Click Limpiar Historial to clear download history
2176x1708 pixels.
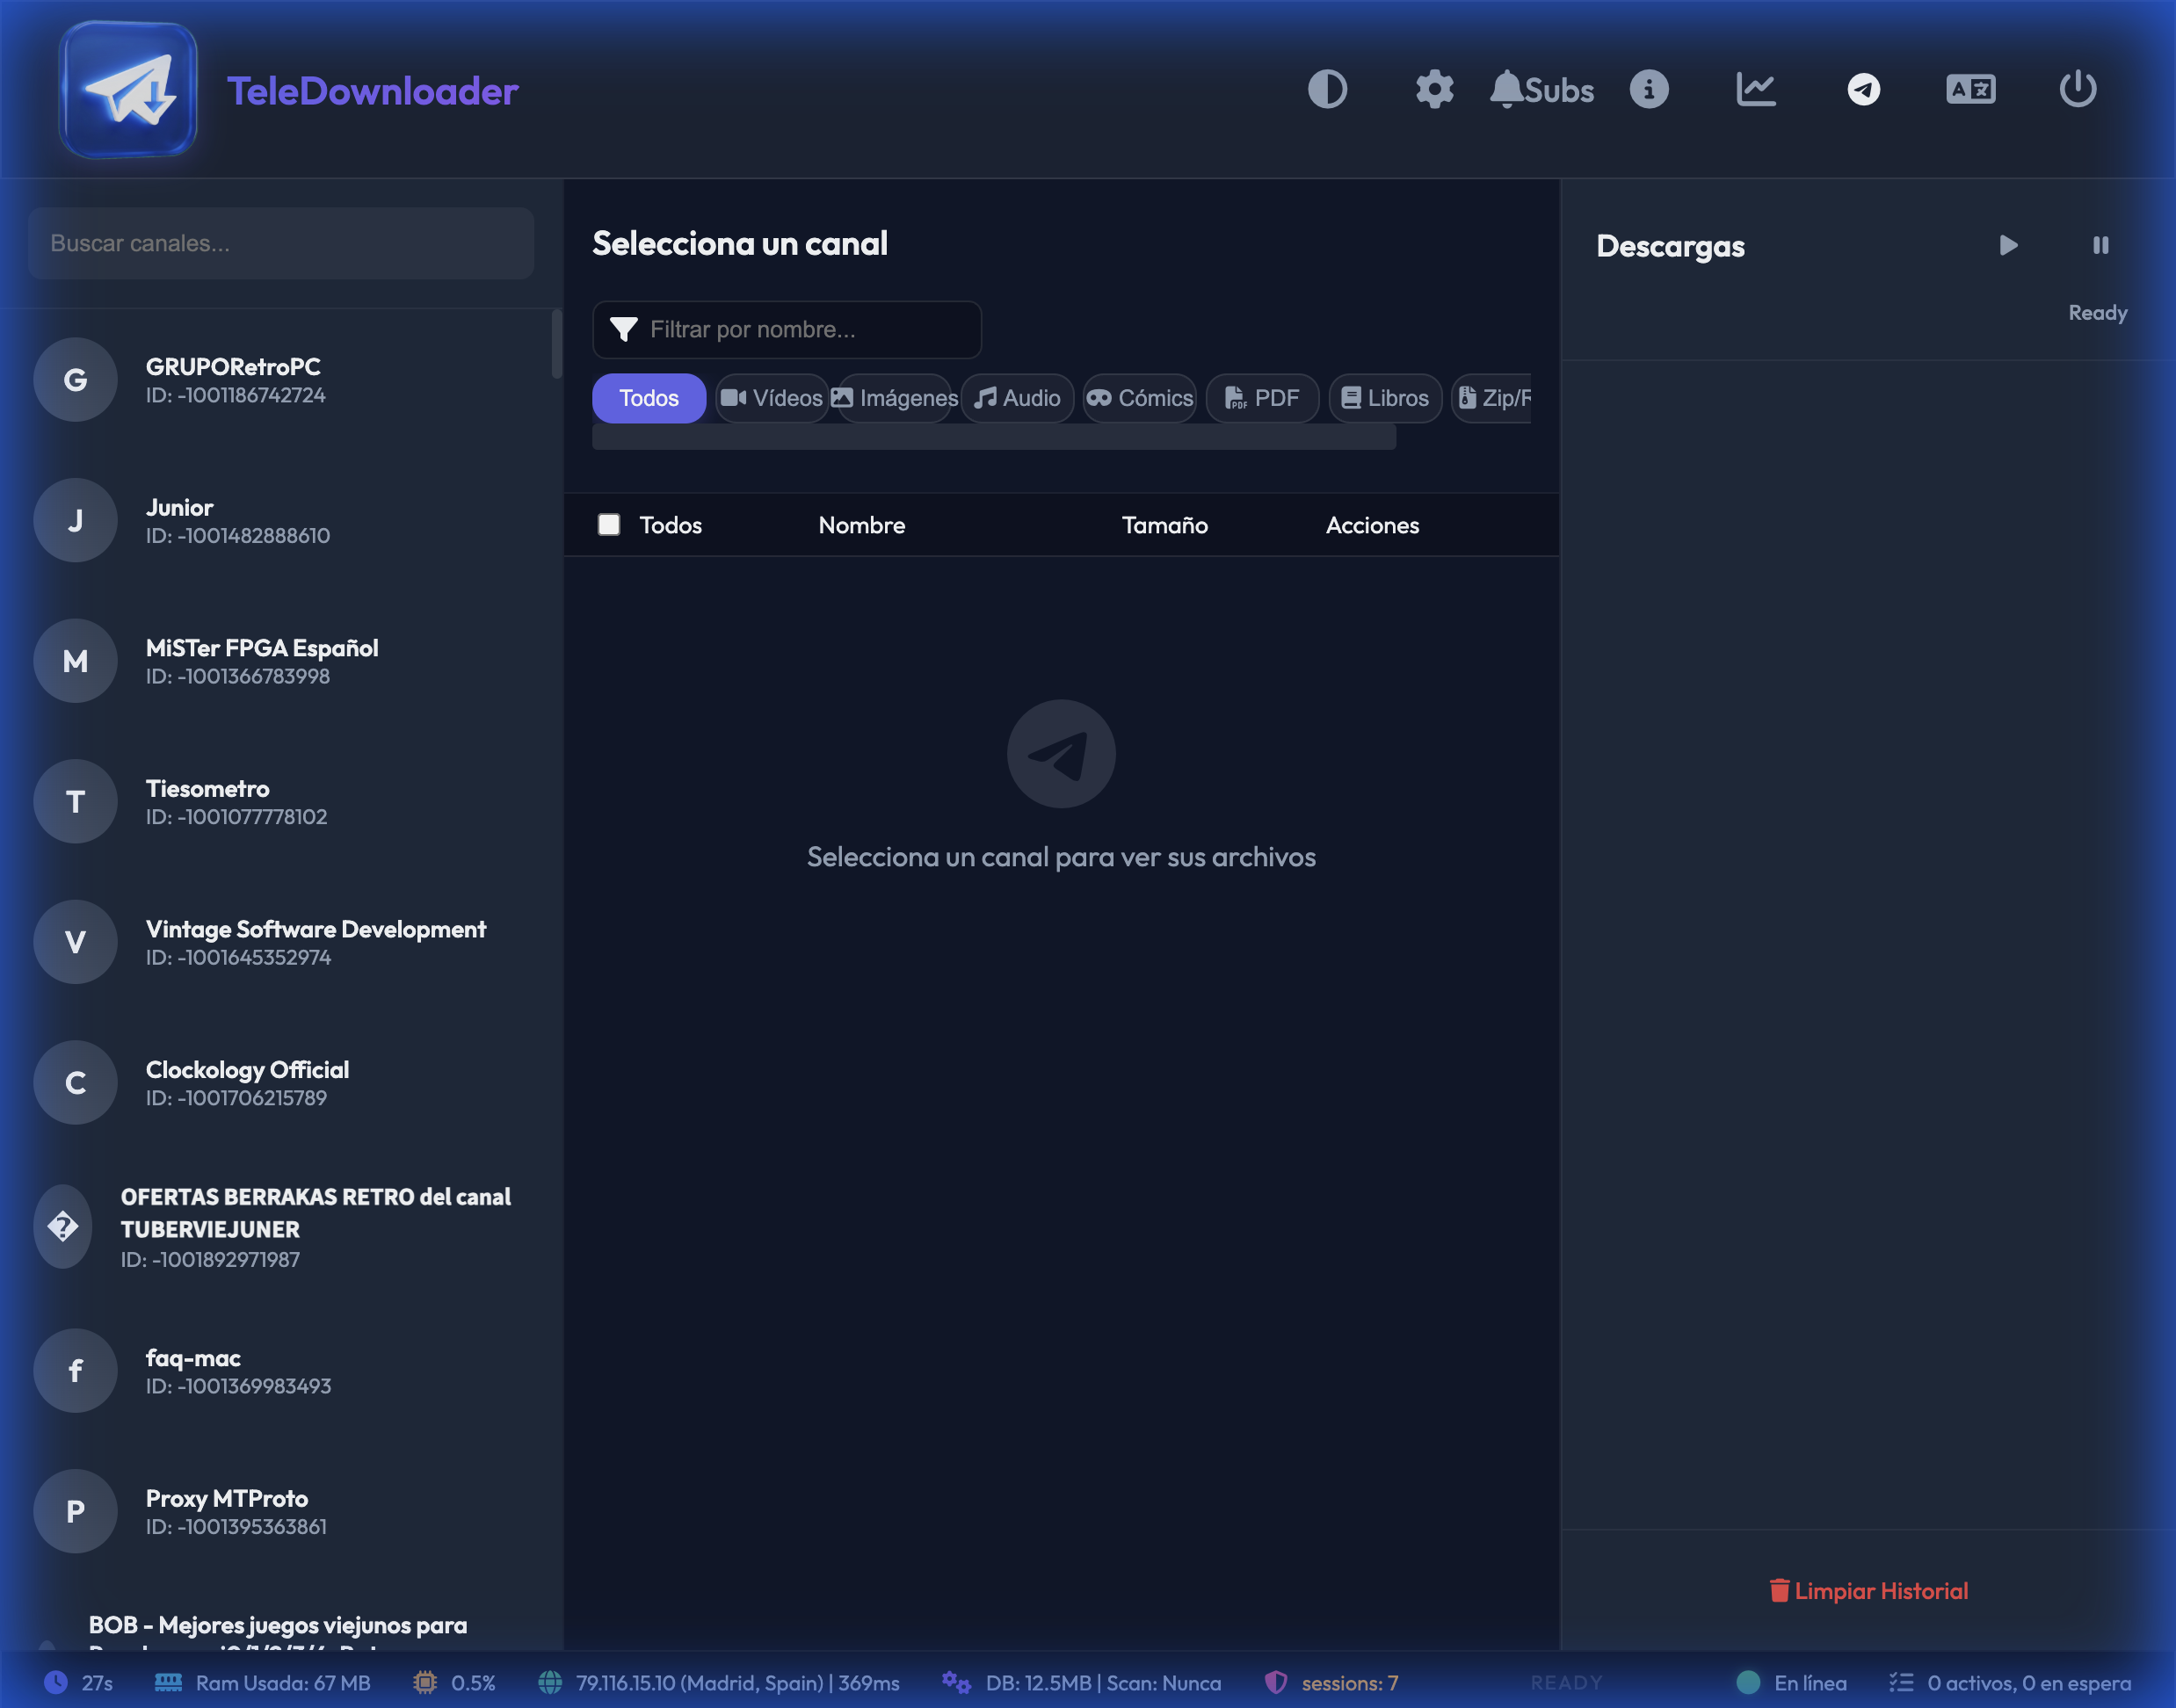[1869, 1591]
